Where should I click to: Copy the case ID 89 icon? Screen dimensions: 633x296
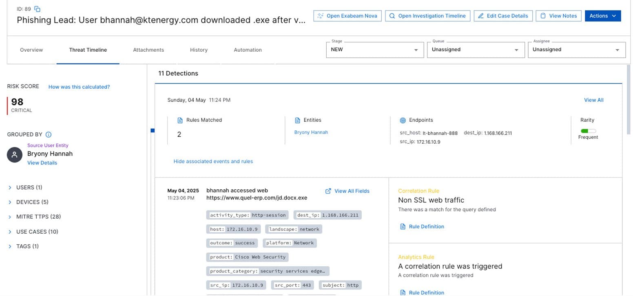click(x=38, y=9)
